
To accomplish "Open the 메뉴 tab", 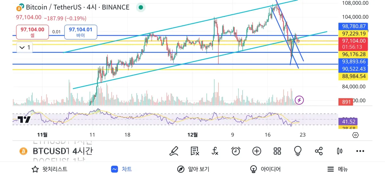I will 338,169.
